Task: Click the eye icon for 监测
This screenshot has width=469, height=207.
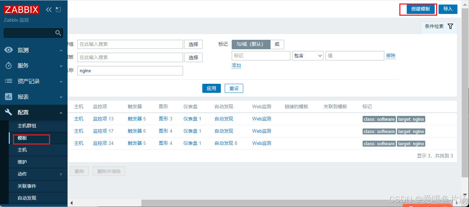Action: coord(8,50)
